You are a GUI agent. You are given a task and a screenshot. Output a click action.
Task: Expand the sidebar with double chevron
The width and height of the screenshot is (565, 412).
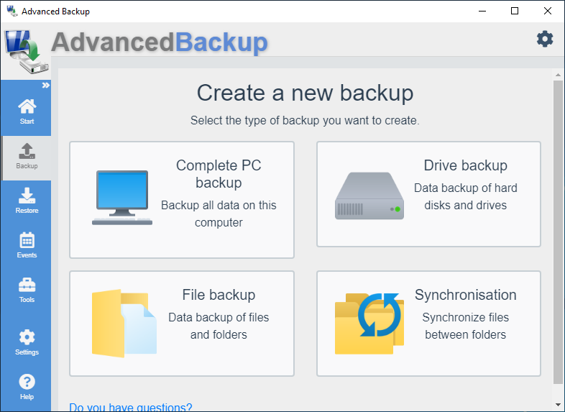pos(45,86)
